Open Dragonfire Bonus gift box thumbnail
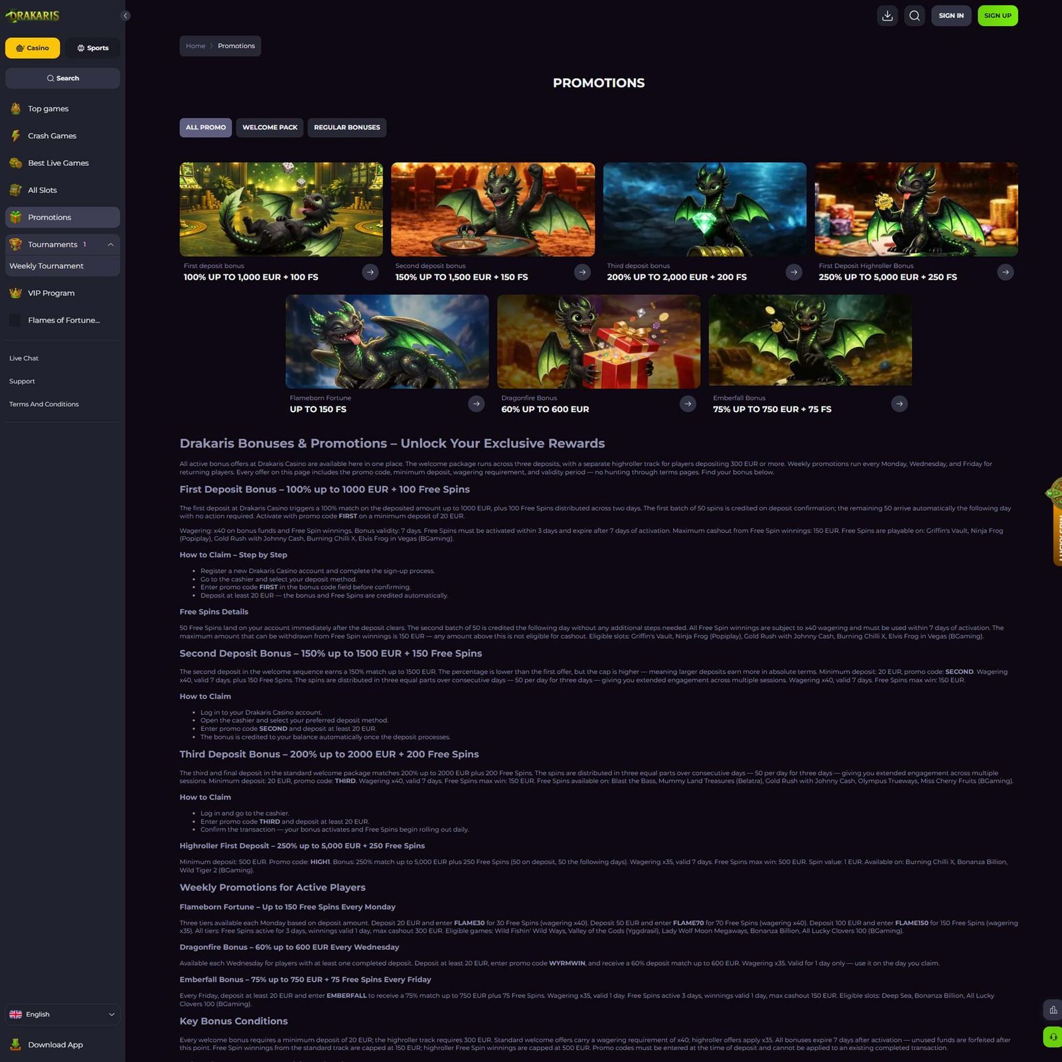This screenshot has height=1062, width=1062. 599,342
